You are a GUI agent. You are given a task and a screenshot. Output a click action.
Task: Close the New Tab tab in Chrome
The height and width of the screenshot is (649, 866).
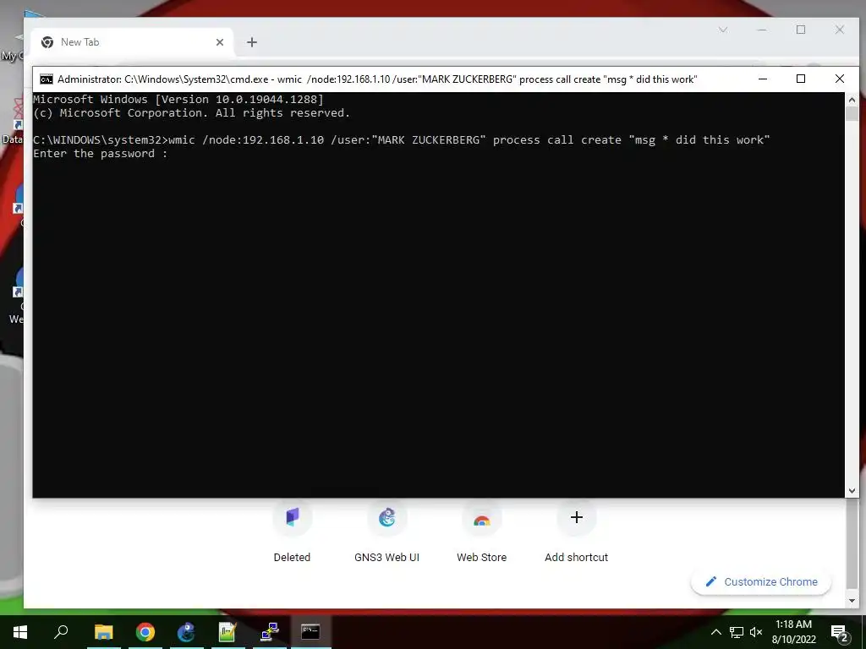tap(220, 42)
